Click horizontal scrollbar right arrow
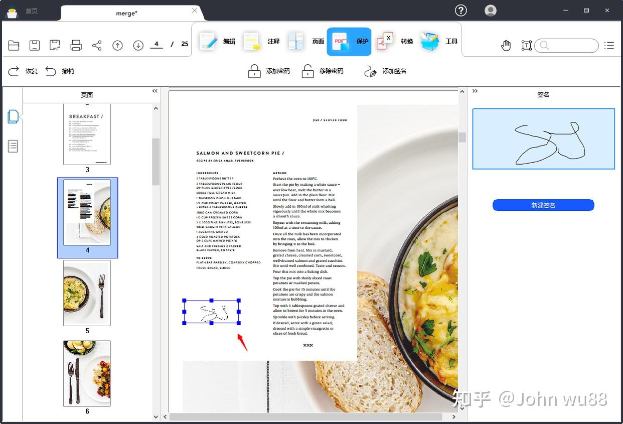 click(x=454, y=417)
